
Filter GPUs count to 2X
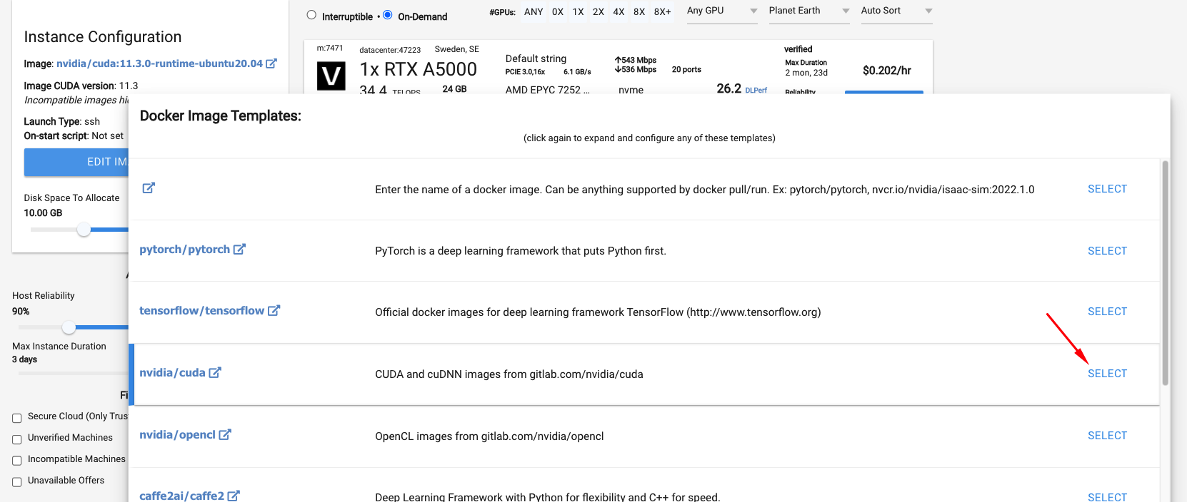598,12
